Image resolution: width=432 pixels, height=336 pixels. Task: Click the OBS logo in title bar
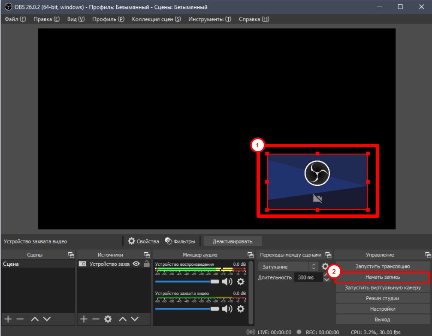[8, 7]
